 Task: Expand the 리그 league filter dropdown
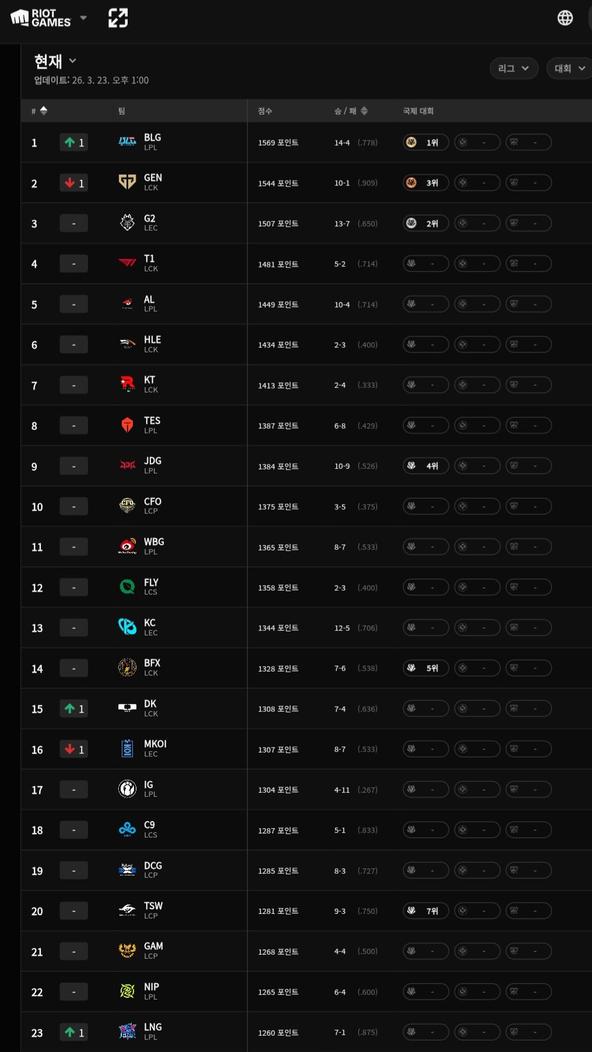tap(513, 68)
